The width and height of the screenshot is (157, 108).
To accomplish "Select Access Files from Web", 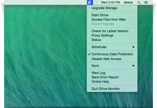I will point(112,20).
